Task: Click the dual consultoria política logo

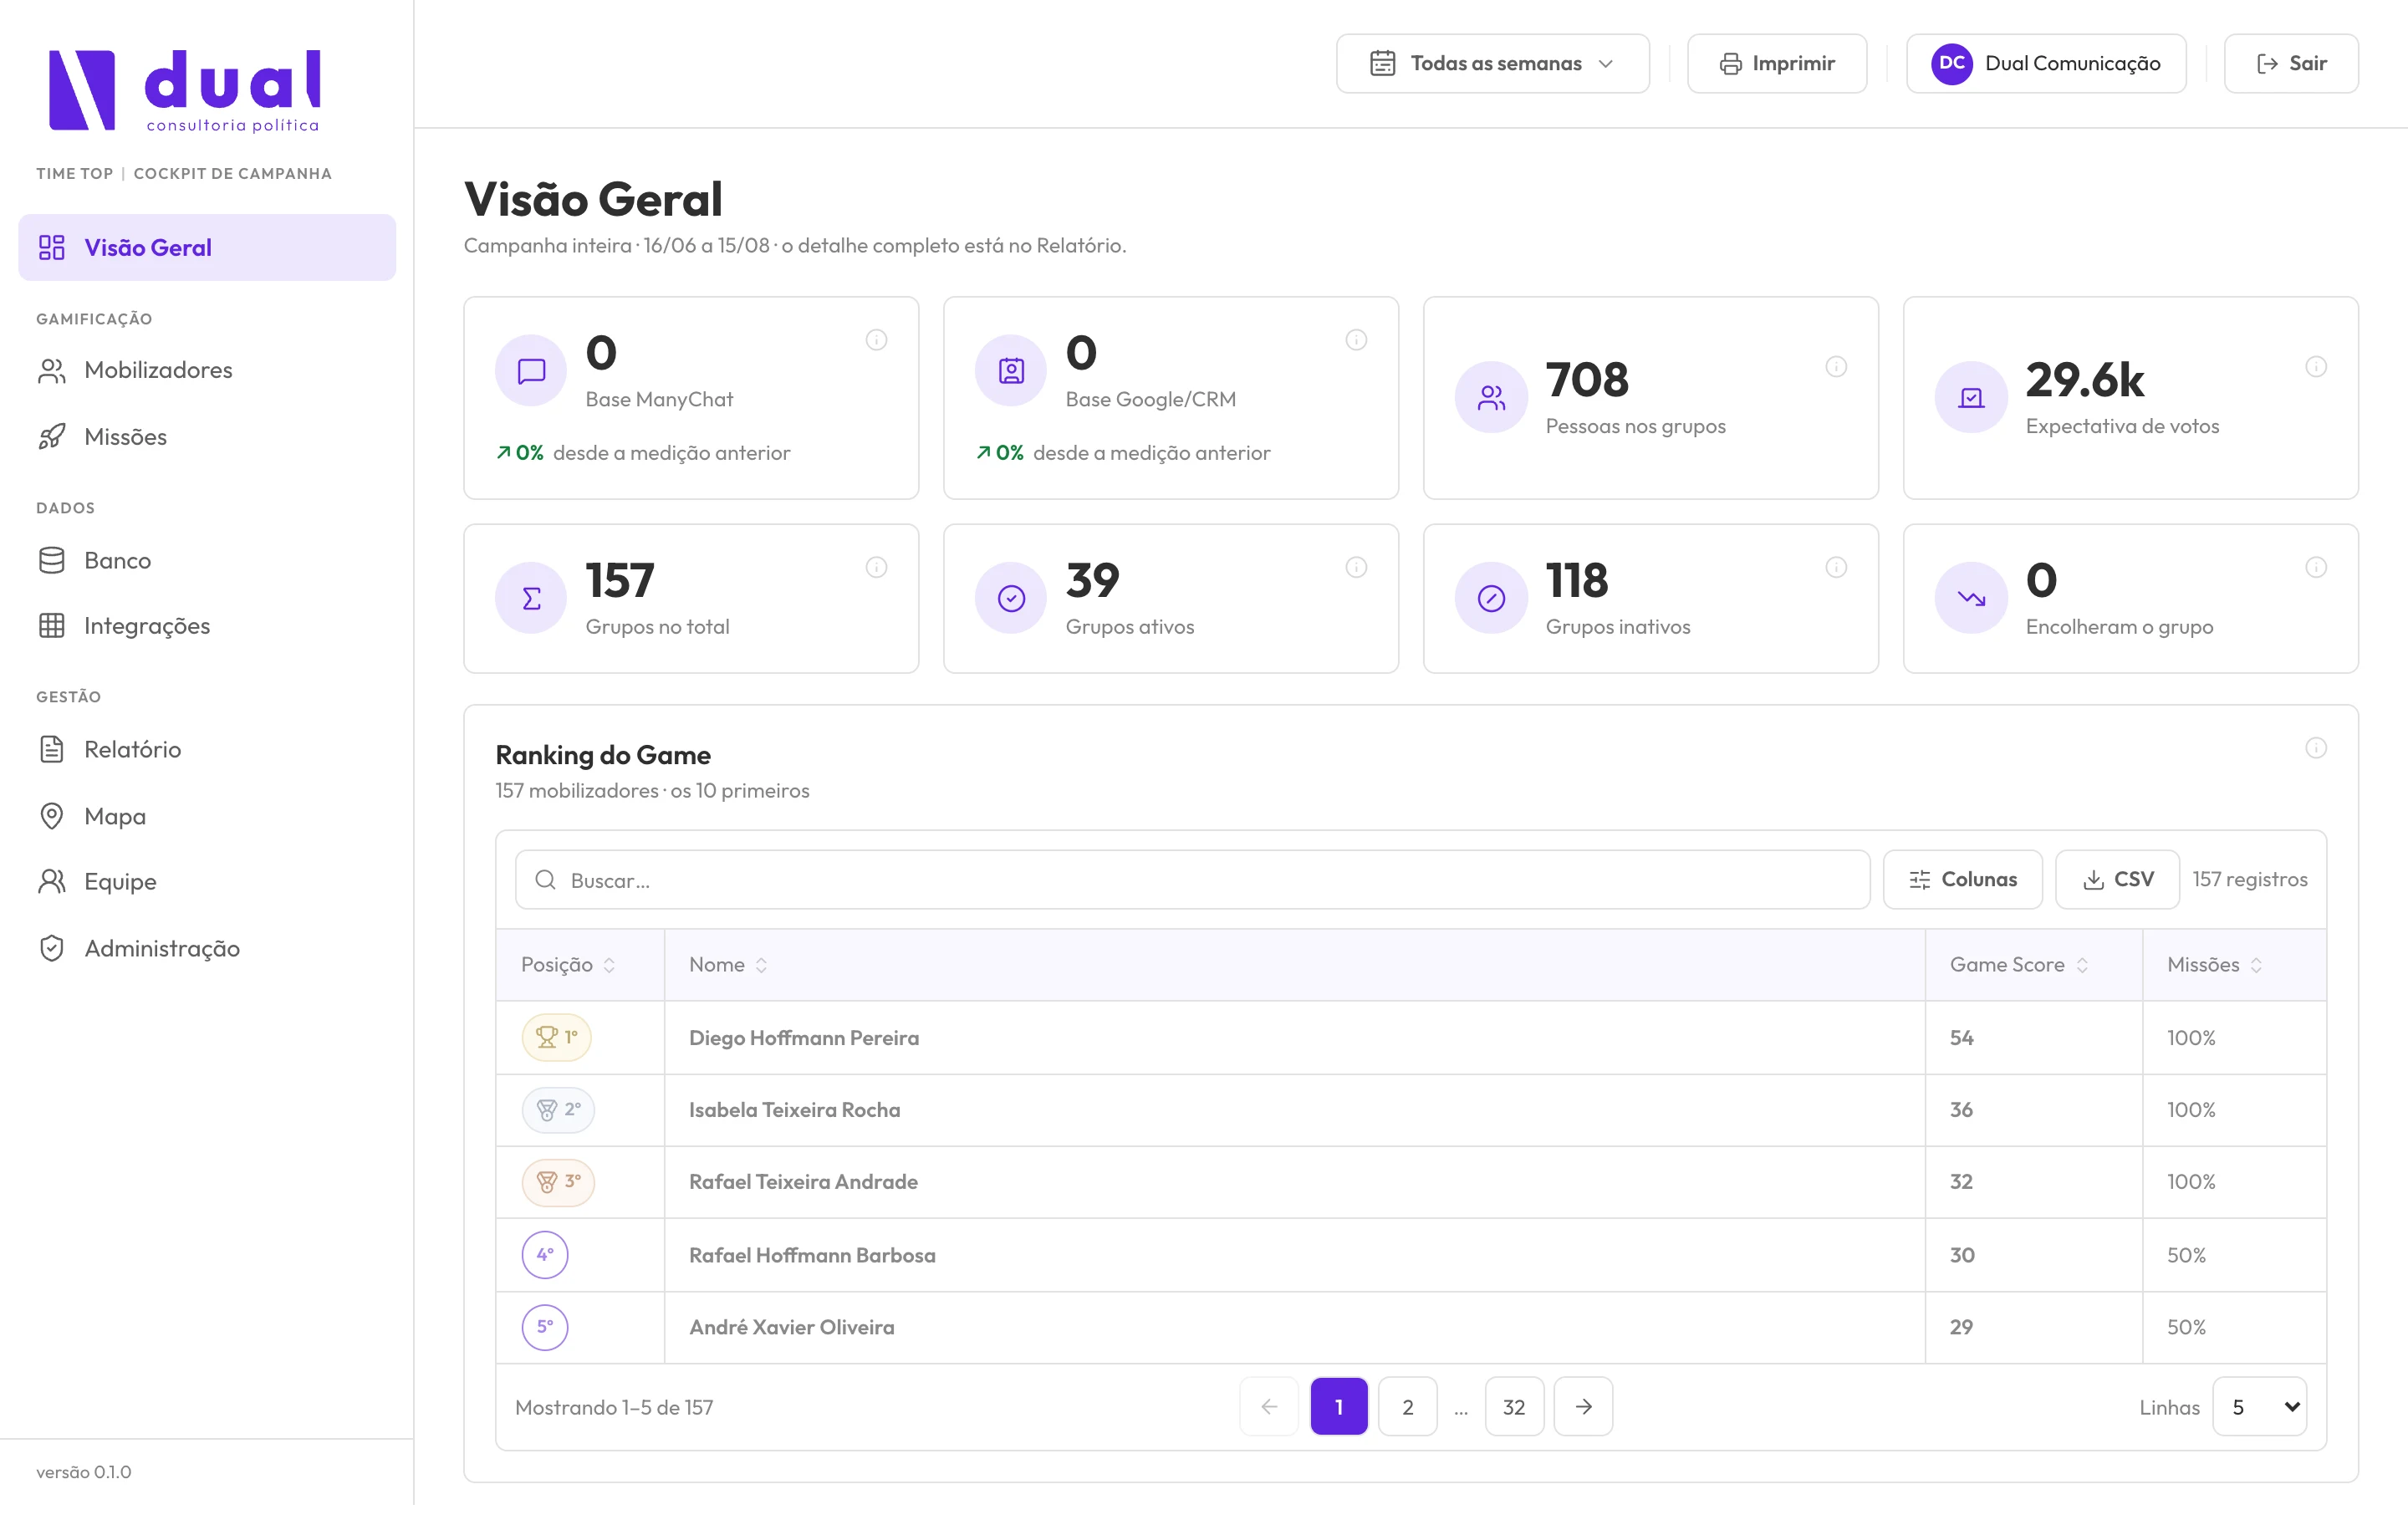Action: tap(185, 91)
